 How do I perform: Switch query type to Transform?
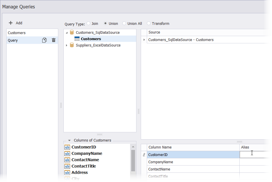pos(149,24)
